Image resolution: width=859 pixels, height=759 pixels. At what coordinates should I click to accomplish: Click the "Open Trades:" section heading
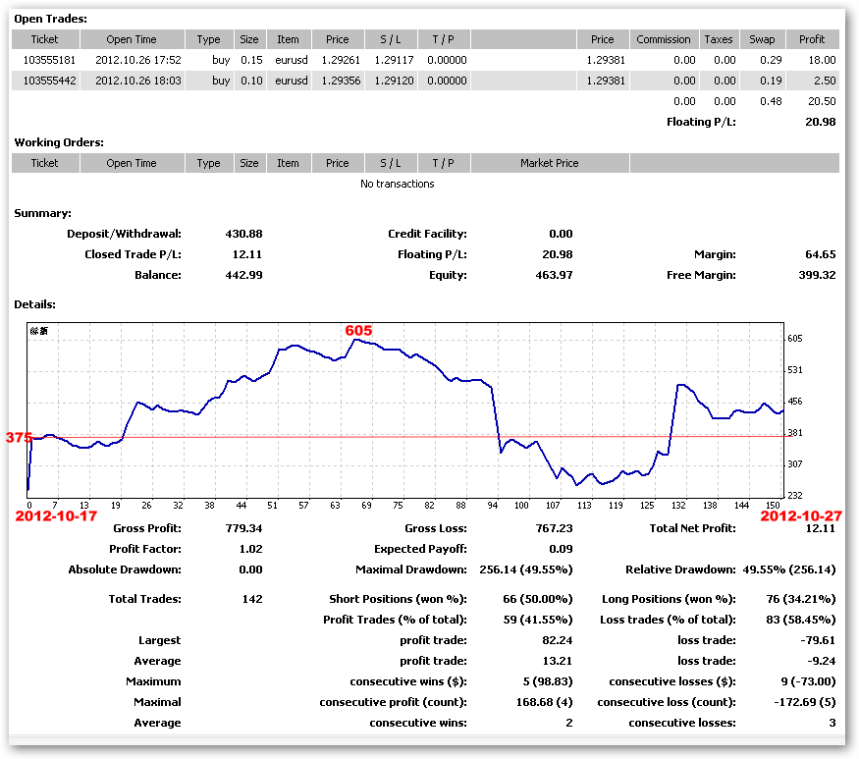coord(50,19)
